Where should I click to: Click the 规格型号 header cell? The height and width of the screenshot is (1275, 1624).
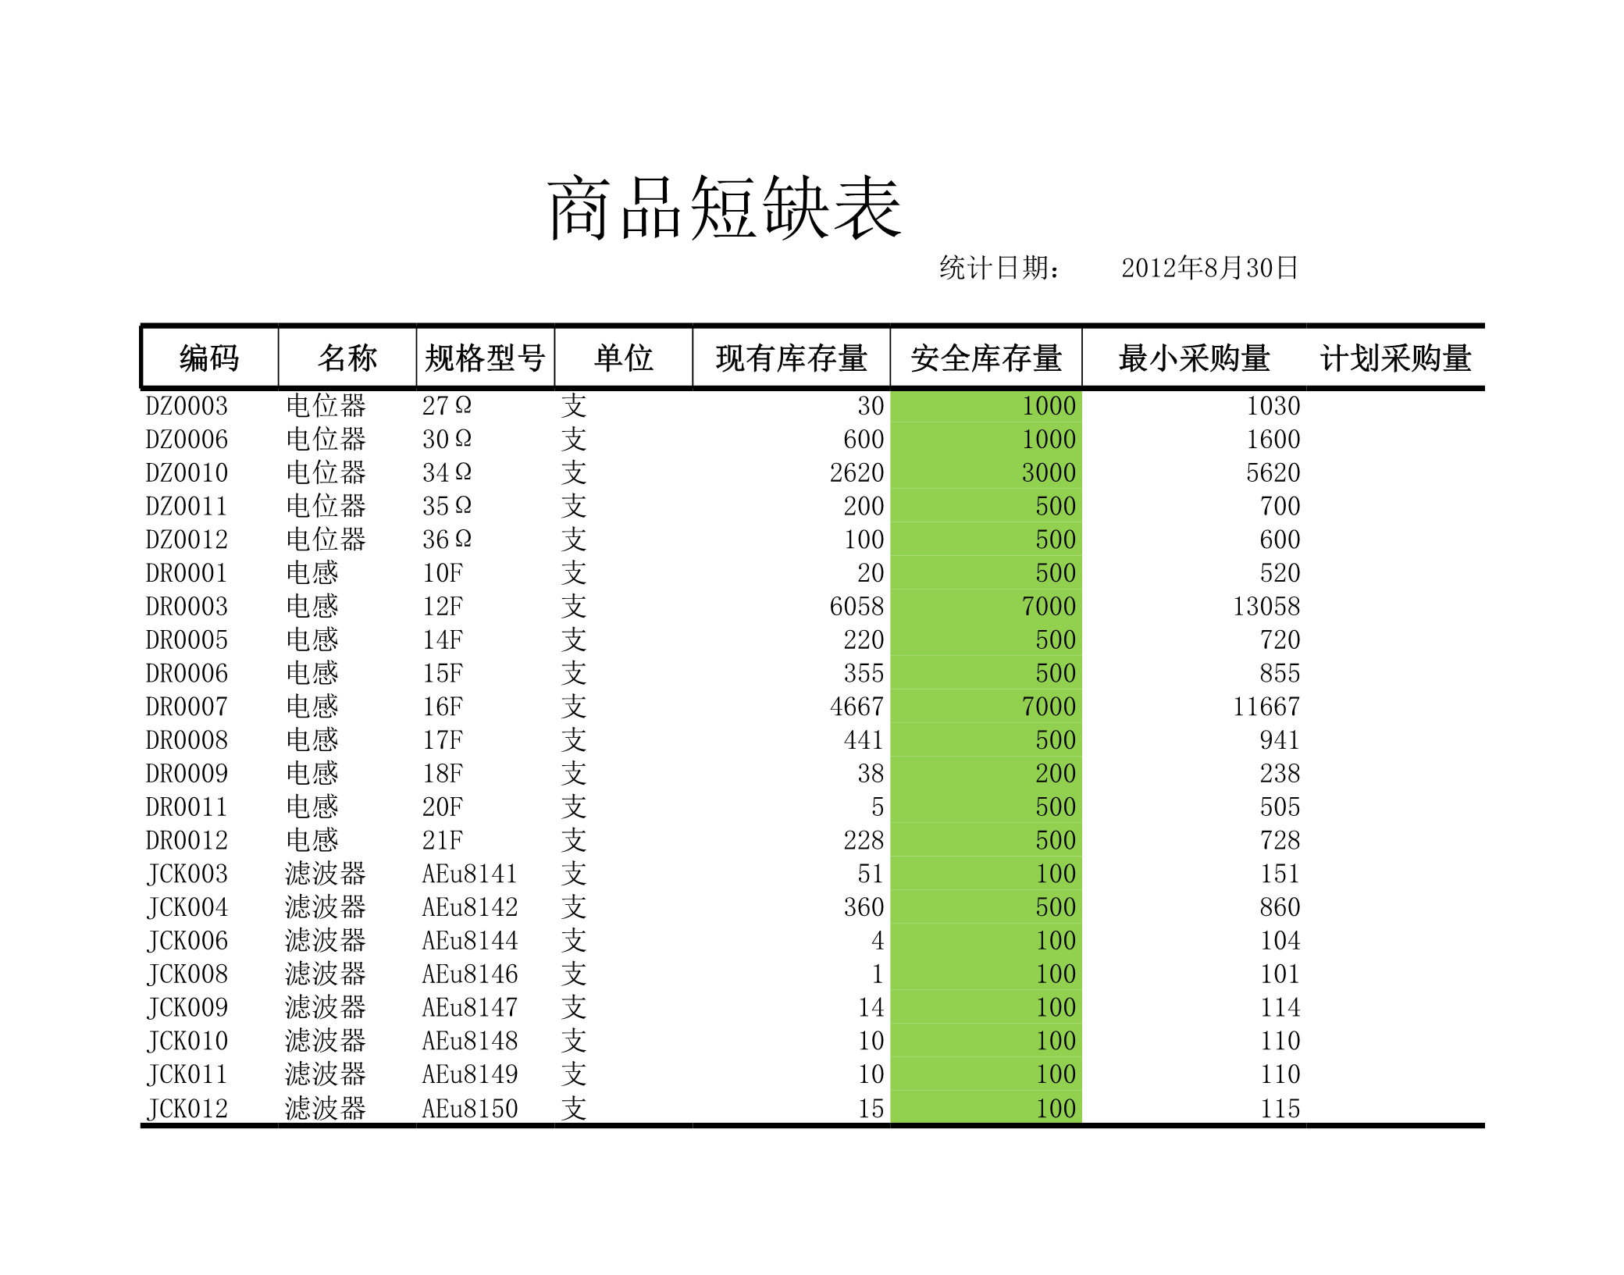click(x=485, y=358)
